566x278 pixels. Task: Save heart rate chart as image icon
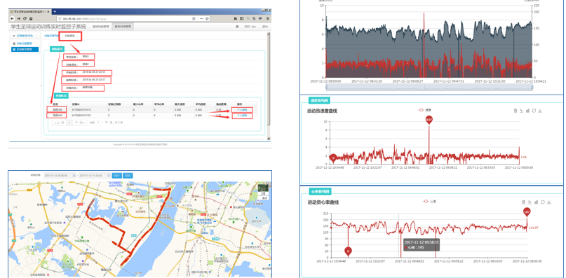(x=548, y=202)
